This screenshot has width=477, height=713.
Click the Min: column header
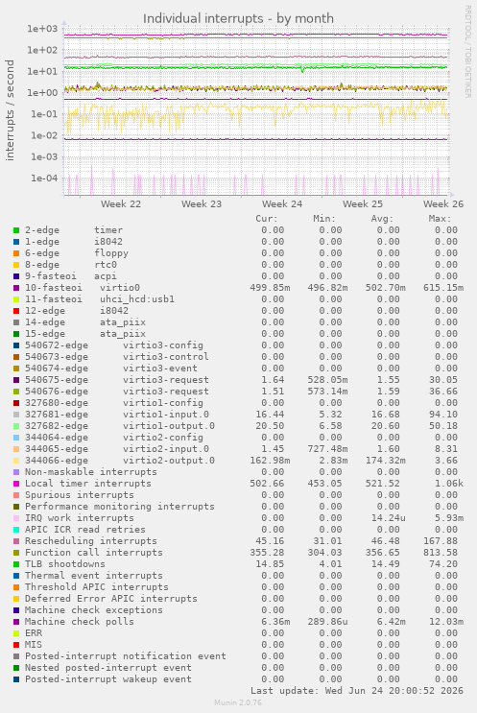pyautogui.click(x=324, y=219)
